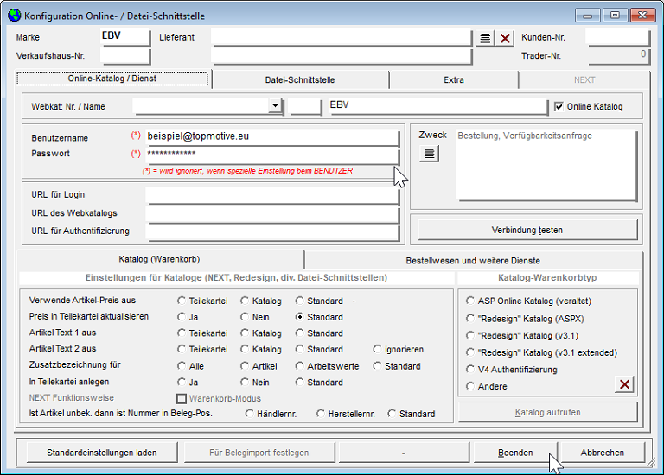Open Bestellwesen und weitere Dienste sub-tab
This screenshot has width=664, height=475.
click(x=473, y=261)
